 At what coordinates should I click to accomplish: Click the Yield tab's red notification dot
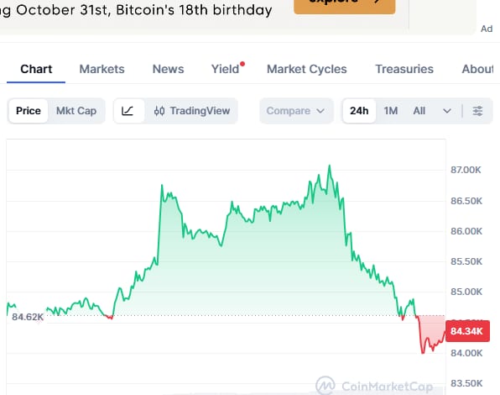point(242,64)
